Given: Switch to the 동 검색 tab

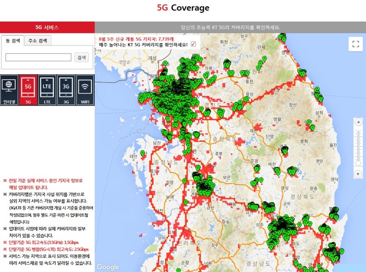Looking at the screenshot, I should [x=13, y=40].
